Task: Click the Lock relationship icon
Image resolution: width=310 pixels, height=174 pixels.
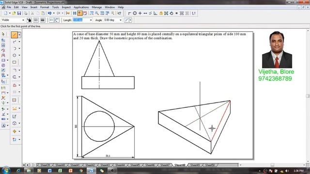Action: point(161,13)
